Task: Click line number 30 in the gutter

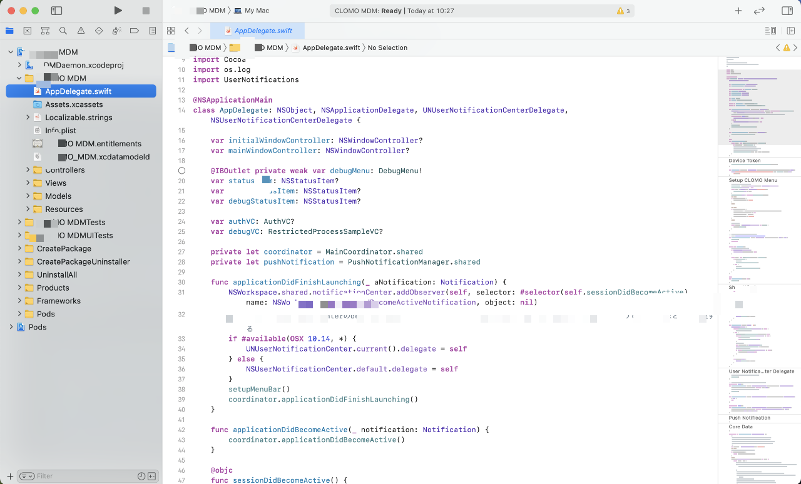Action: pos(181,282)
